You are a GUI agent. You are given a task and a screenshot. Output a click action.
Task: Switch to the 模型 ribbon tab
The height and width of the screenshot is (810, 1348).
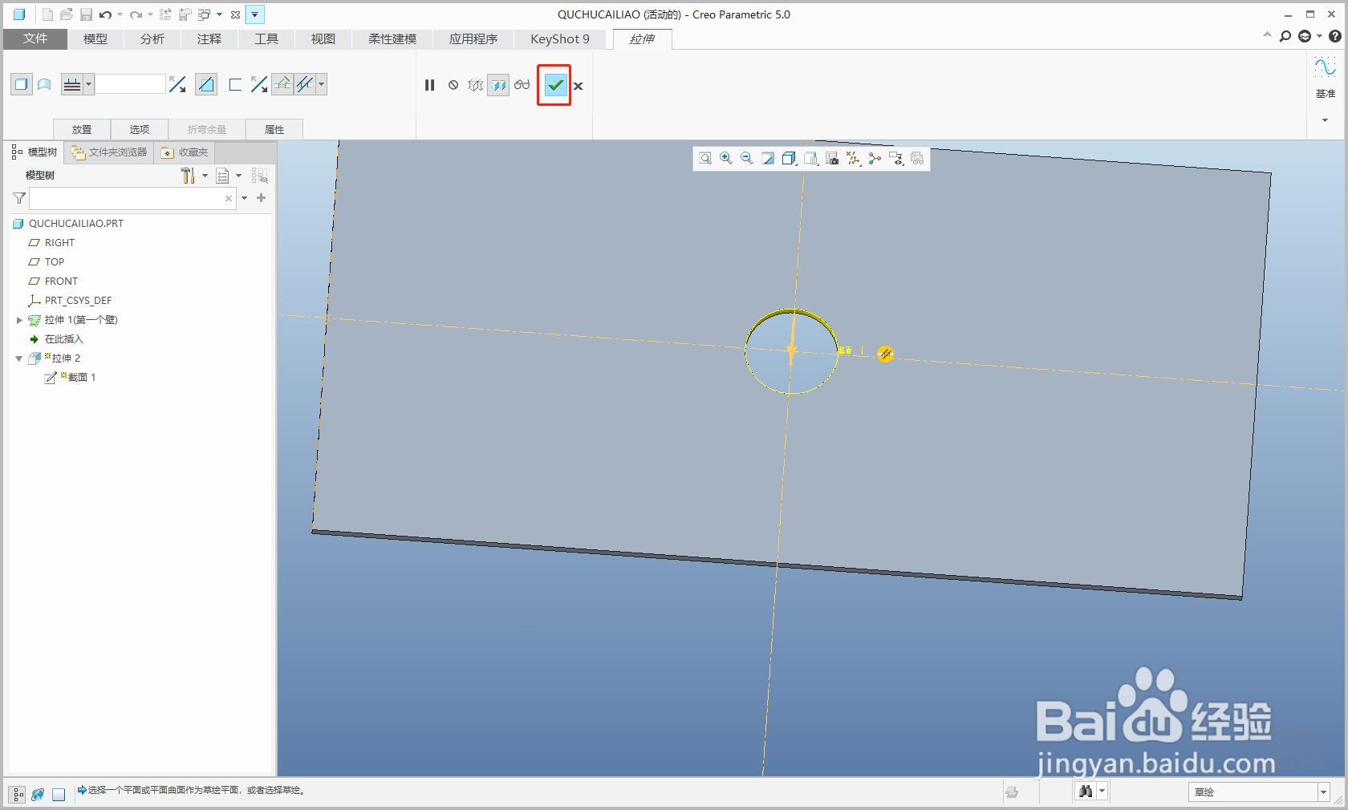click(x=95, y=38)
